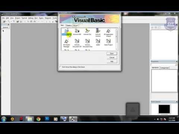
Task: Choose the ActiveX Control project icon
Action: pos(98,33)
